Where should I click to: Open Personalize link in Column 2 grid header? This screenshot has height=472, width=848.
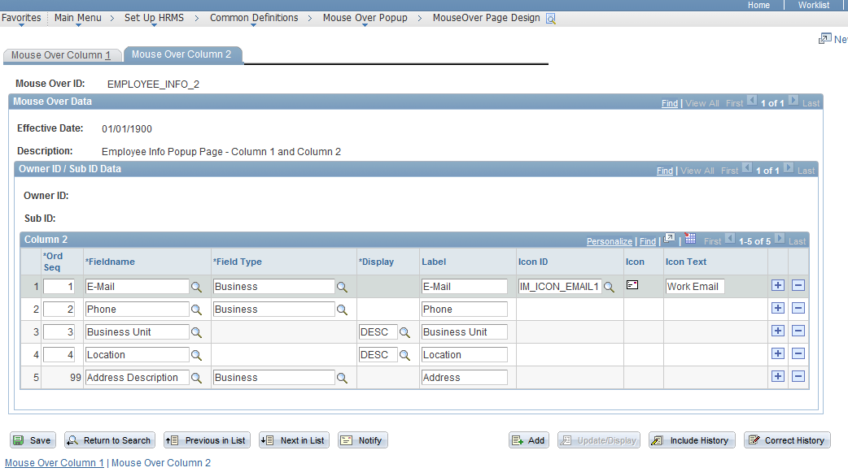coord(609,240)
